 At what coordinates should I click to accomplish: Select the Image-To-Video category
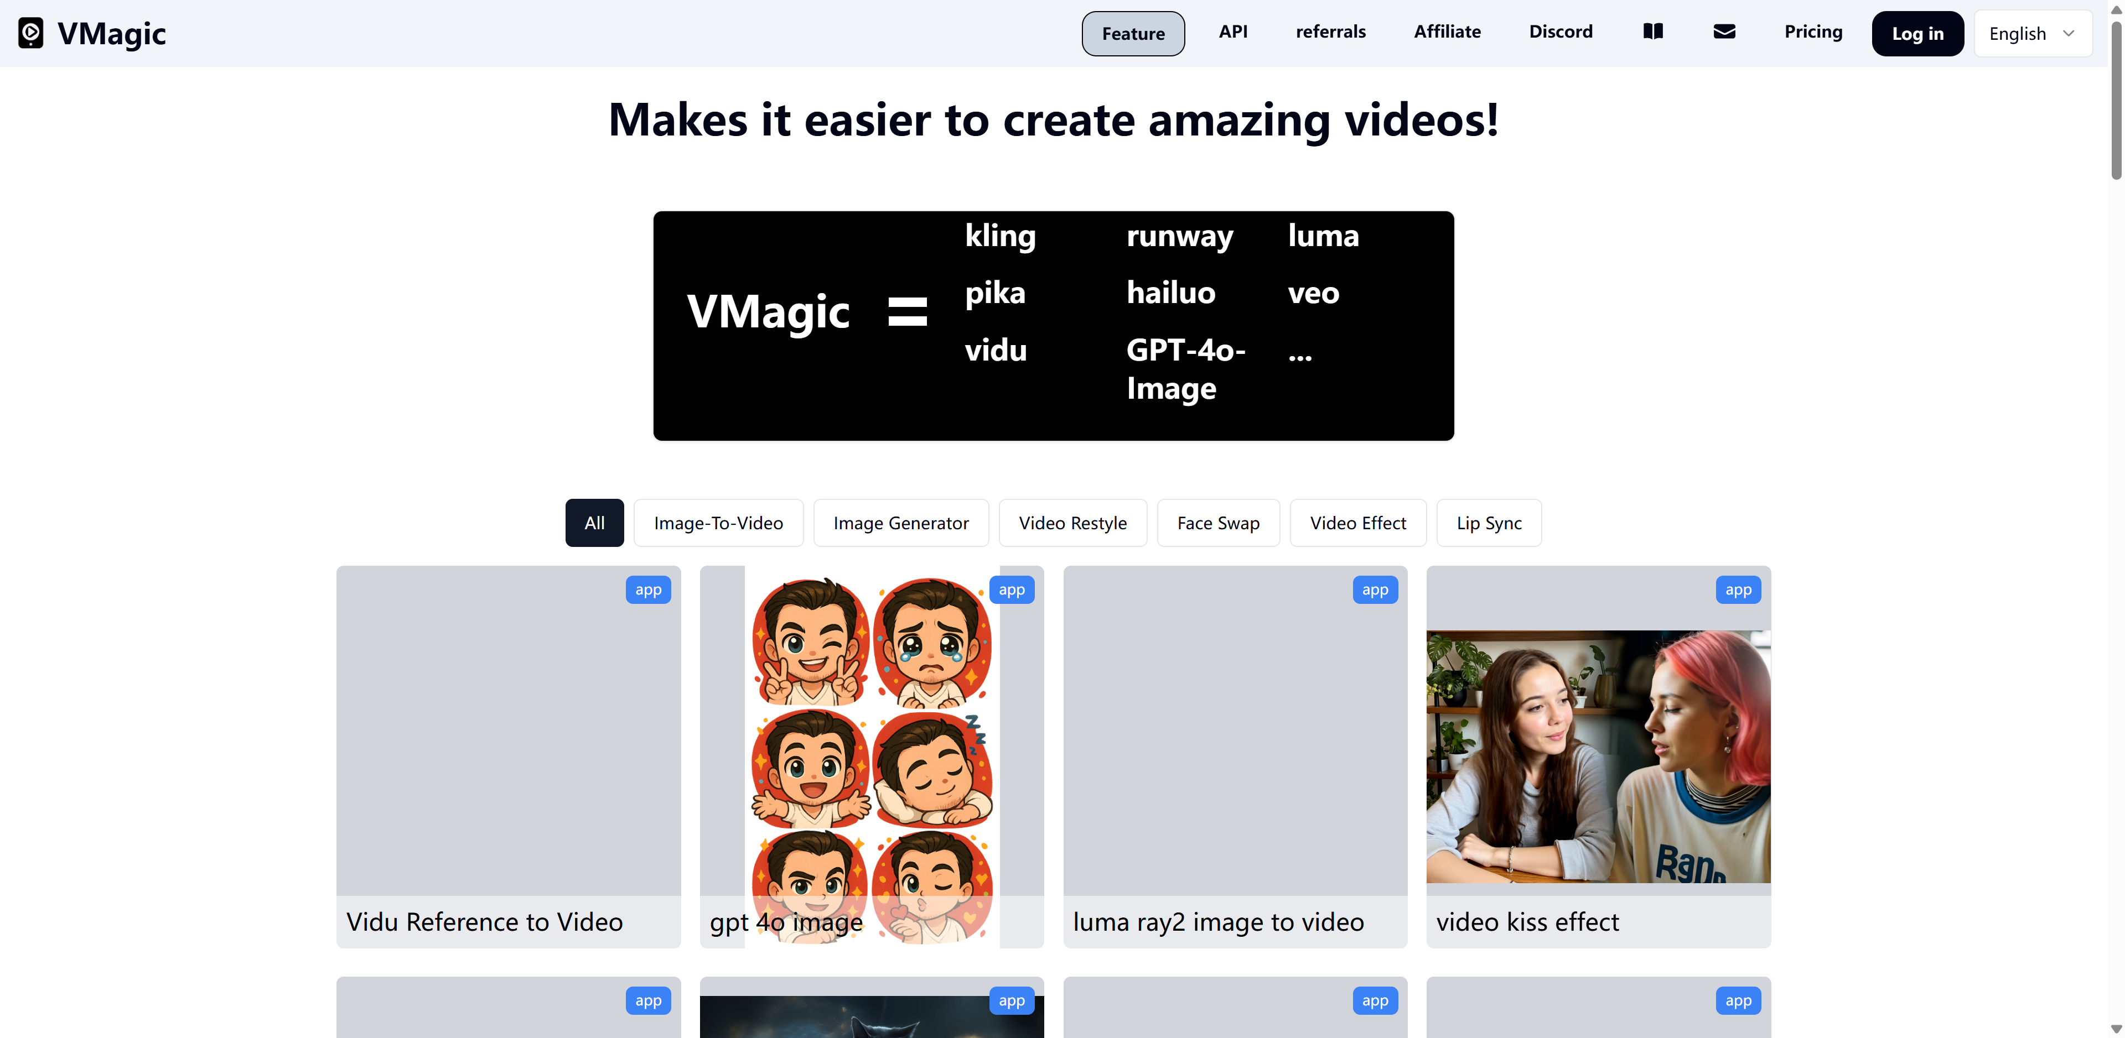click(x=718, y=523)
